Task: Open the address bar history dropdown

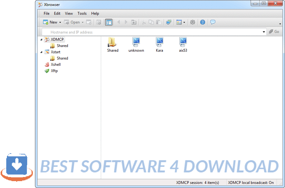Action: [264, 32]
